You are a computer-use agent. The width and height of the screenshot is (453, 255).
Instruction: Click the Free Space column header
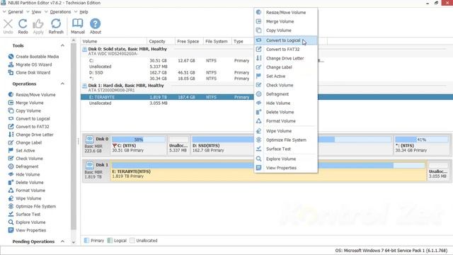pyautogui.click(x=189, y=41)
